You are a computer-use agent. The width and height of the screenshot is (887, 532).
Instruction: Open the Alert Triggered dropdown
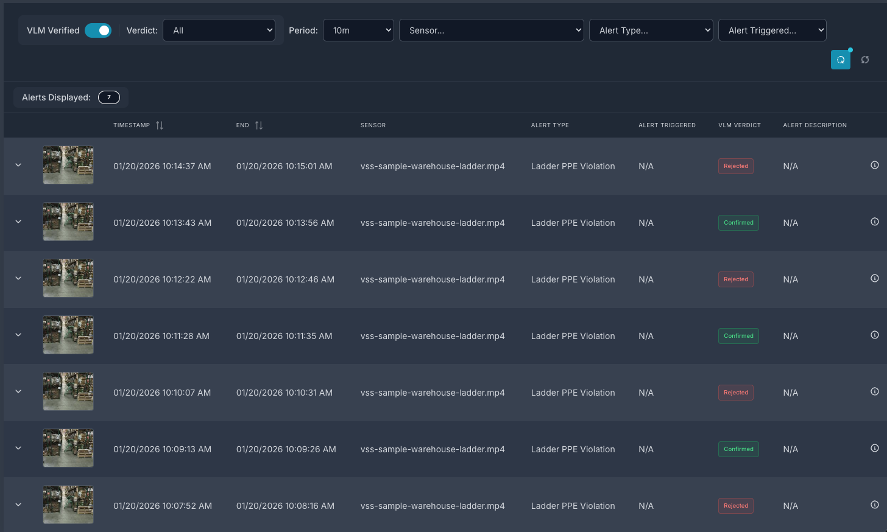tap(772, 30)
